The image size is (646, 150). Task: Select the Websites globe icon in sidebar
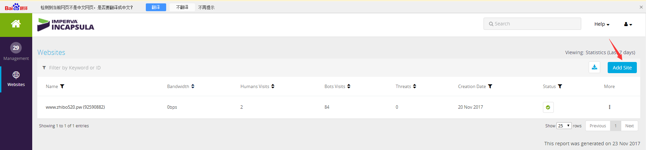coord(16,75)
